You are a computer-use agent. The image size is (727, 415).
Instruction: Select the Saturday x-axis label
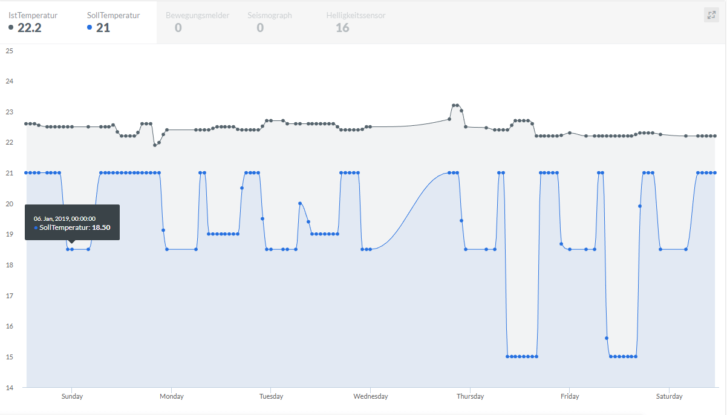[669, 397]
